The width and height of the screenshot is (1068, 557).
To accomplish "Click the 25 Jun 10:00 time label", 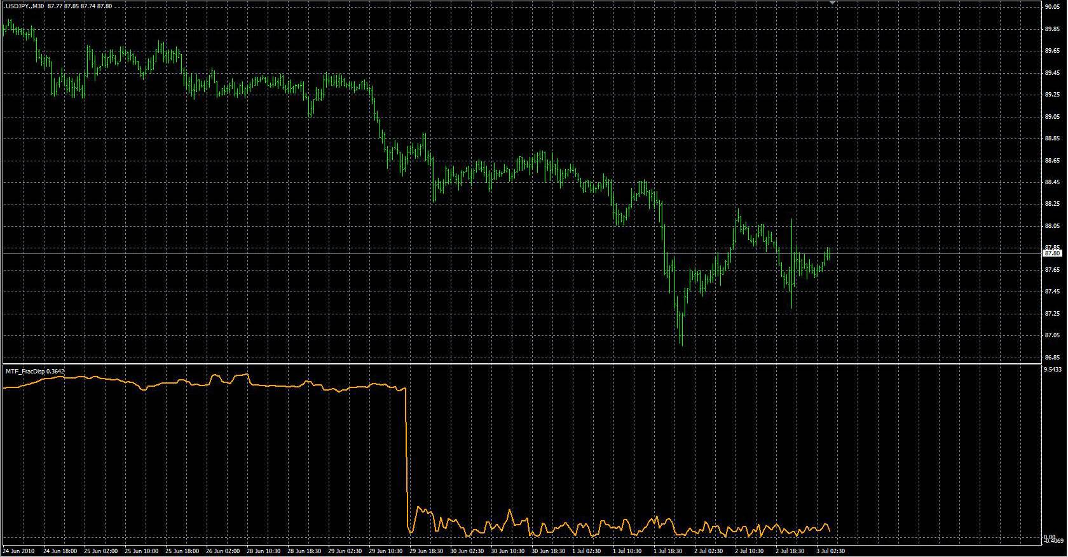I will coord(142,551).
